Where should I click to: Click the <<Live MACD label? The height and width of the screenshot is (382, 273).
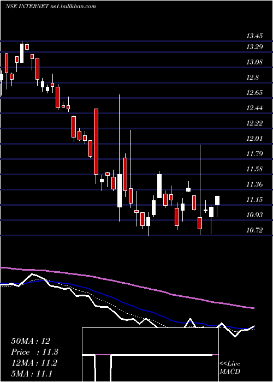coord(230,368)
